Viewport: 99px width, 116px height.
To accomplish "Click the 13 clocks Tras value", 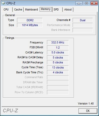I will point(58,67).
